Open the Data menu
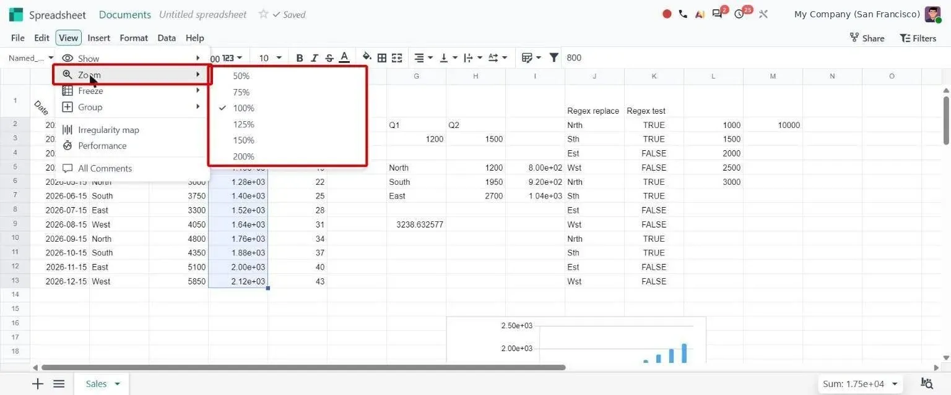This screenshot has width=951, height=395. (167, 38)
